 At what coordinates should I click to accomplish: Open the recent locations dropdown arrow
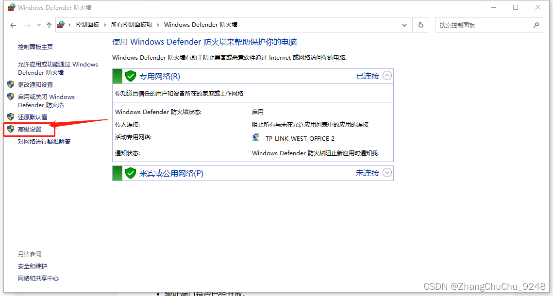(39, 25)
